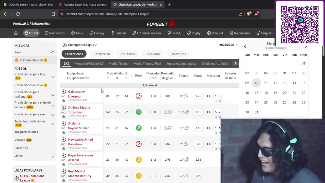Open Brave shields icon
The height and width of the screenshot is (183, 325).
249,14
